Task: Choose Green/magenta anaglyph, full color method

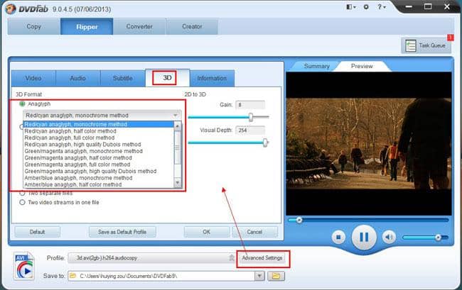Action: pos(99,164)
